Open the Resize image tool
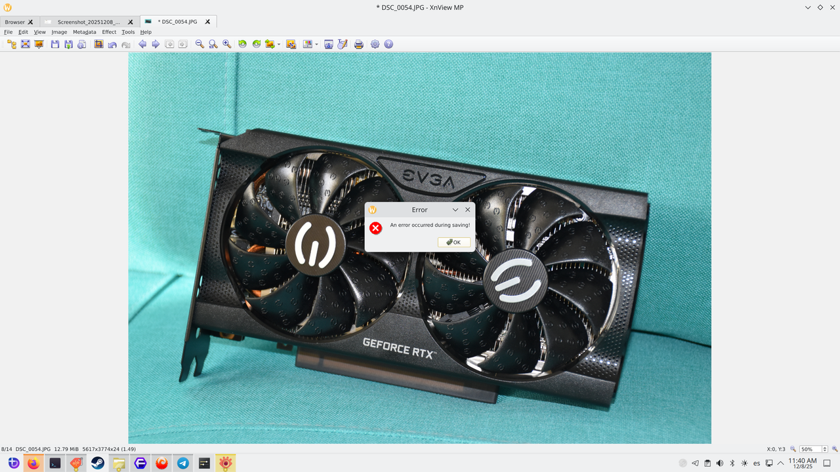840x472 pixels. [291, 44]
